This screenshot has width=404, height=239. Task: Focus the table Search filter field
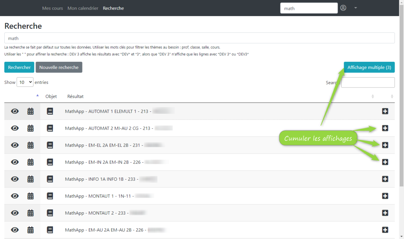tap(368, 83)
